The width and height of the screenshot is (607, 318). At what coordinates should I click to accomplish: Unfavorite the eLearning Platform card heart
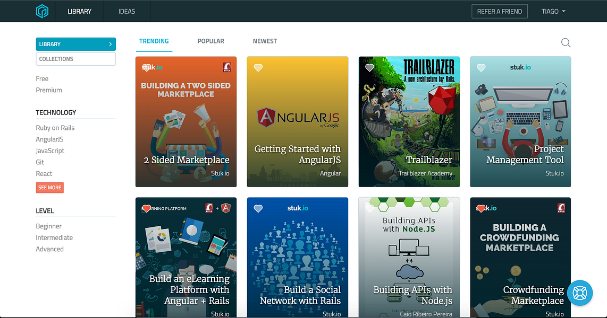(x=146, y=208)
